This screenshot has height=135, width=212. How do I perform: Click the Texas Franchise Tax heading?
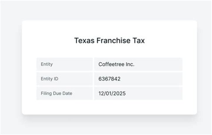coord(109,40)
